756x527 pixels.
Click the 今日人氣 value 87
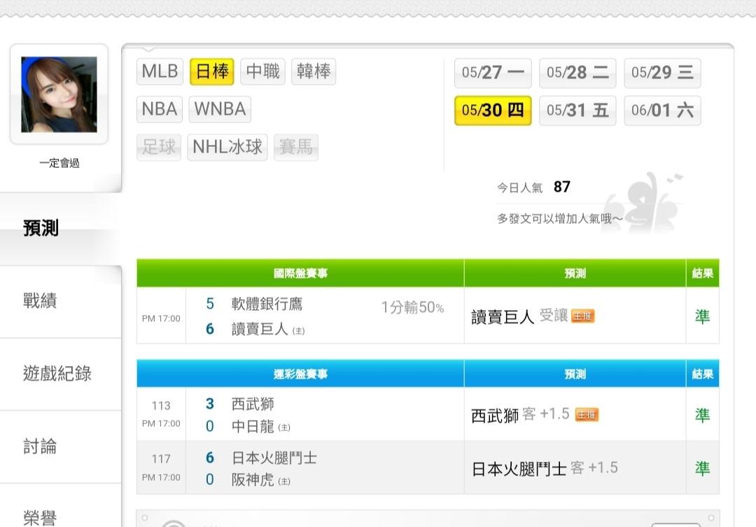coord(561,187)
